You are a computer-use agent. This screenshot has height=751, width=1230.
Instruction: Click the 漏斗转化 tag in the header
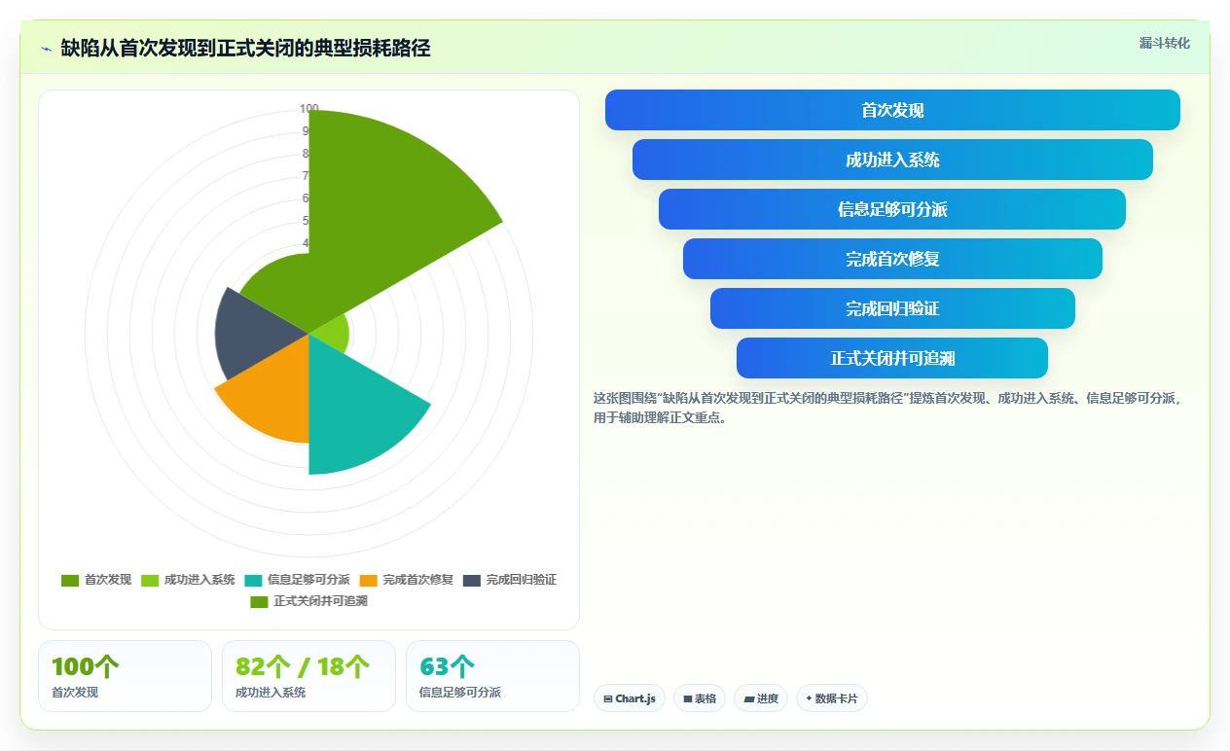(x=1164, y=43)
